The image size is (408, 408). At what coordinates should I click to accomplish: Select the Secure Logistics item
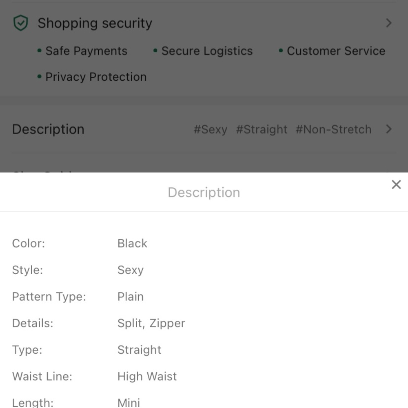[x=203, y=51]
